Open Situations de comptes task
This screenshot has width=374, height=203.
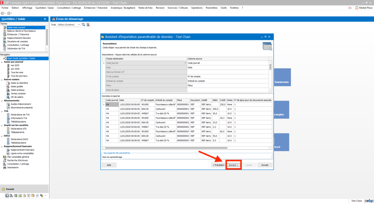point(18,42)
